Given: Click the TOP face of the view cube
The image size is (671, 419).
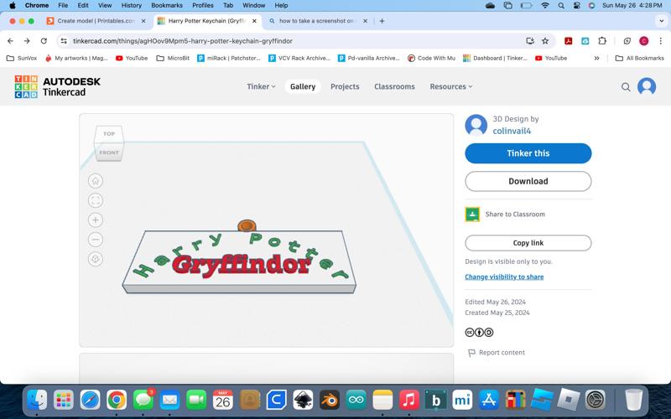Looking at the screenshot, I should tap(109, 134).
